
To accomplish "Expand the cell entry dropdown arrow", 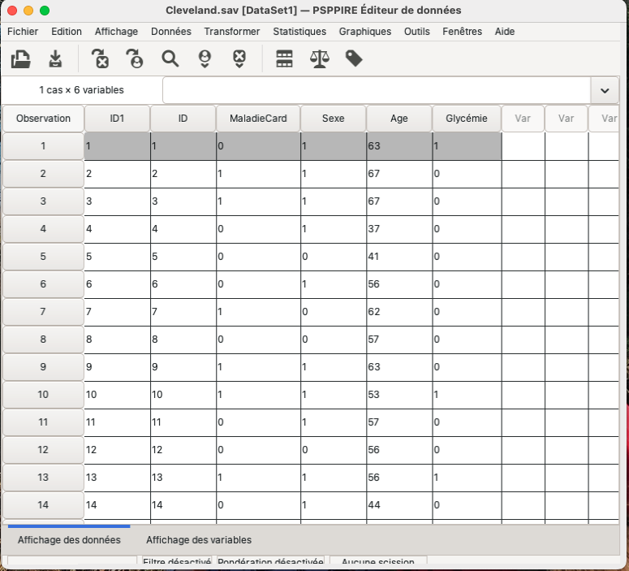I will 605,90.
